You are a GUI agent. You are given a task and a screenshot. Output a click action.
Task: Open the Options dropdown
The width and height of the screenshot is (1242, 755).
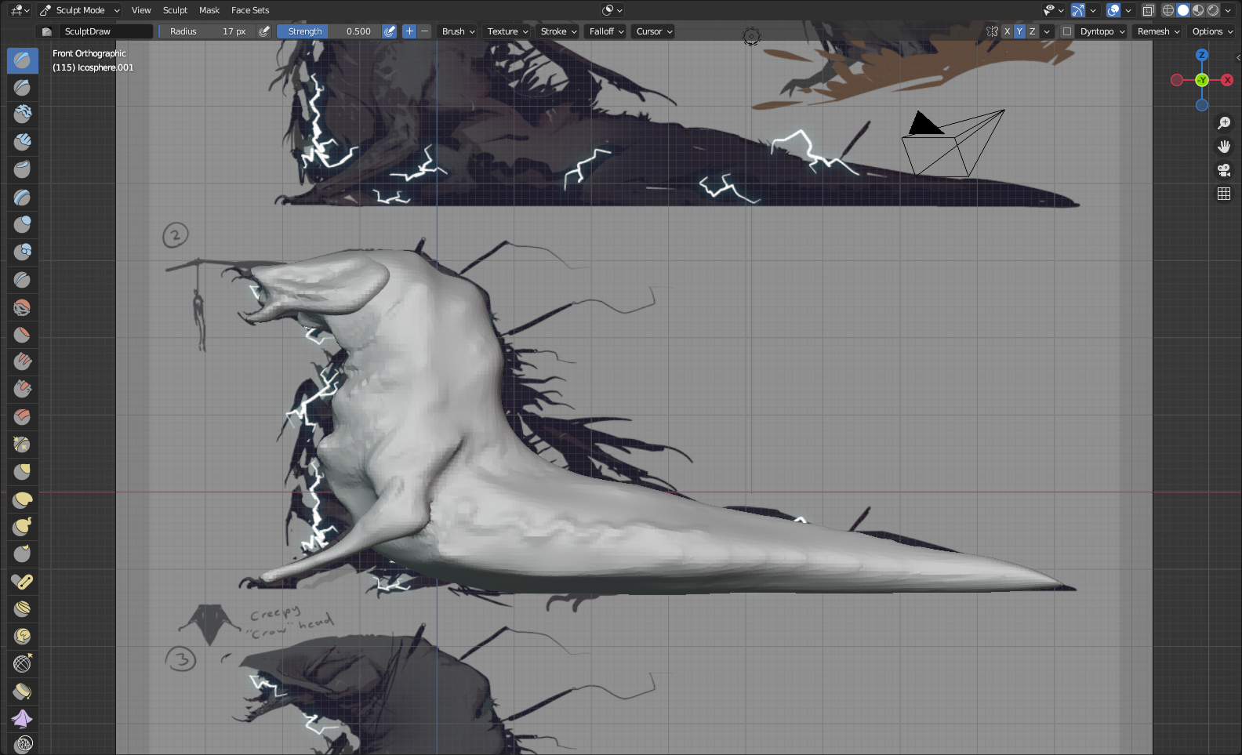(x=1212, y=31)
